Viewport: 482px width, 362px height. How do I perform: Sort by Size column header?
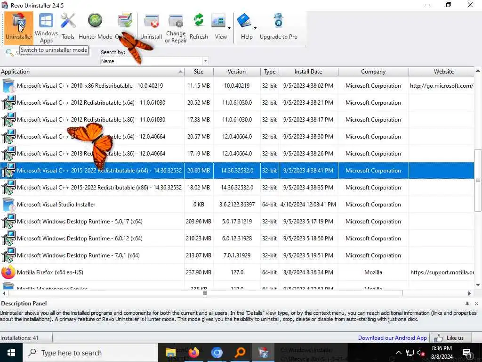(199, 72)
